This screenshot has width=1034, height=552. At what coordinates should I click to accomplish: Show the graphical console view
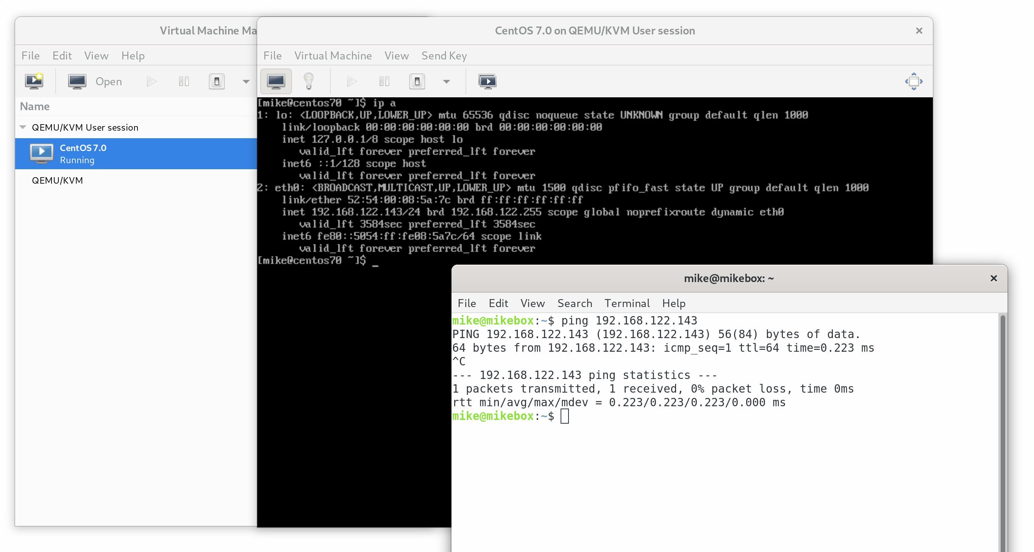(x=276, y=81)
